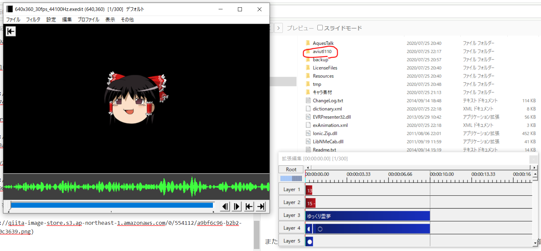Screen dimensions: 541x251
Task: Select EVRPresenter32.dll file
Action: (332, 117)
